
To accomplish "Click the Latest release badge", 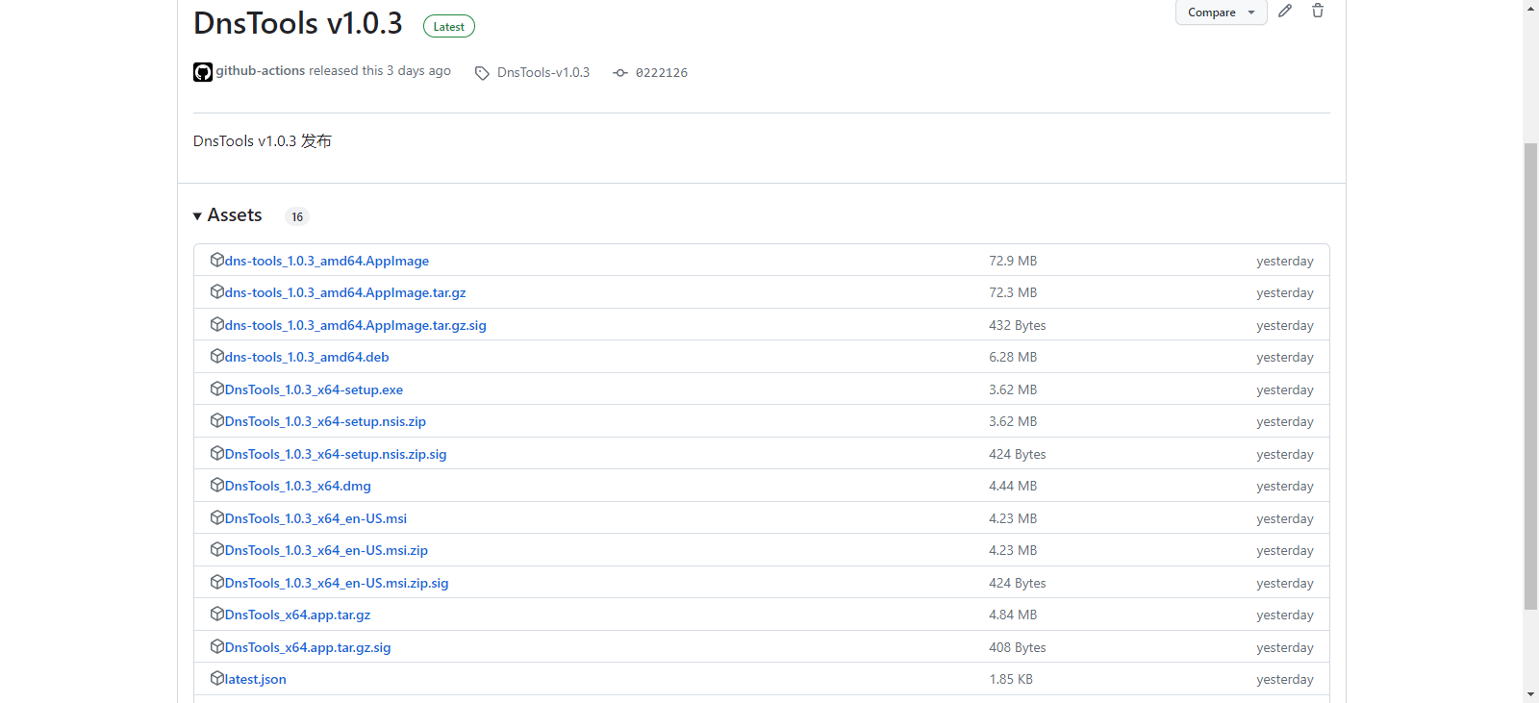I will coord(449,27).
